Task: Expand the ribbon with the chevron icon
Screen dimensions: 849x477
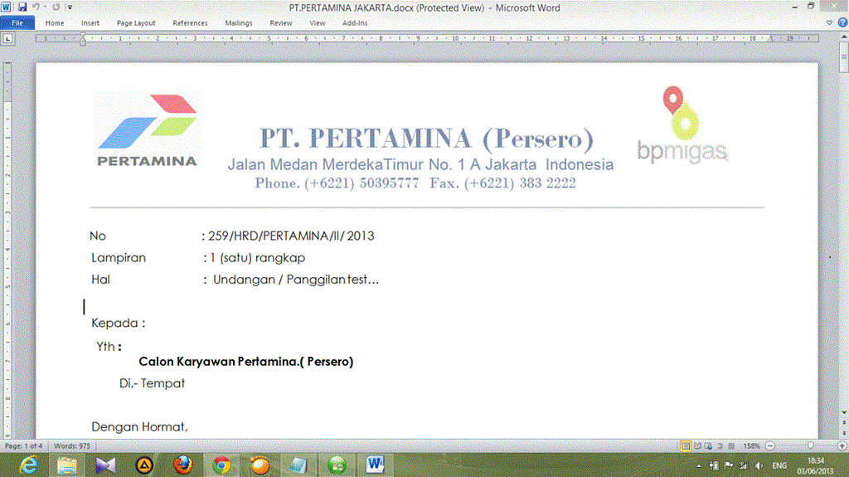Action: tap(829, 22)
